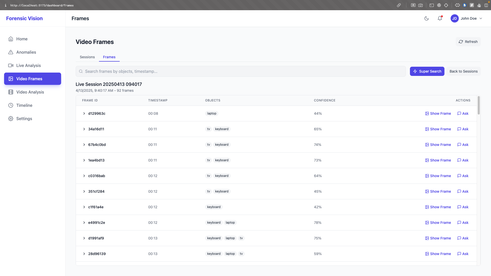Expand frame row 28d96139
The image size is (491, 276).
click(x=84, y=254)
